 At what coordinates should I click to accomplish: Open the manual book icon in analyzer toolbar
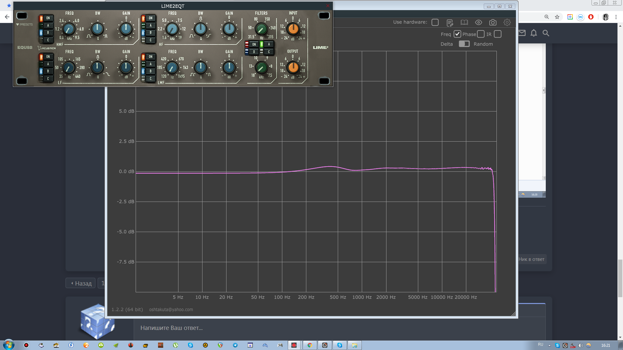[x=464, y=22]
